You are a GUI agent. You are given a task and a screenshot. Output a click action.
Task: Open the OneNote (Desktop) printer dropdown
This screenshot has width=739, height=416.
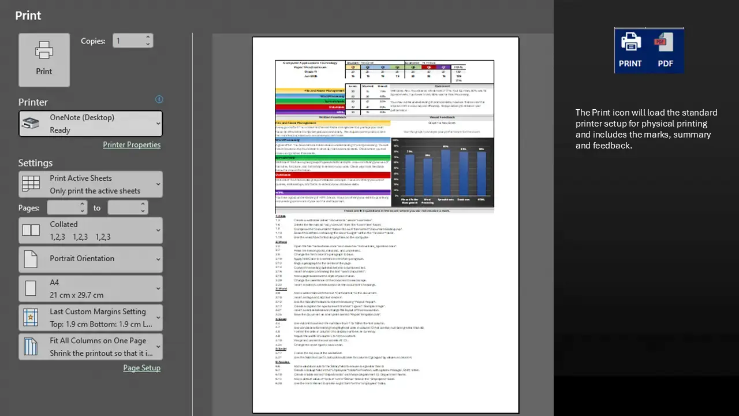click(91, 124)
